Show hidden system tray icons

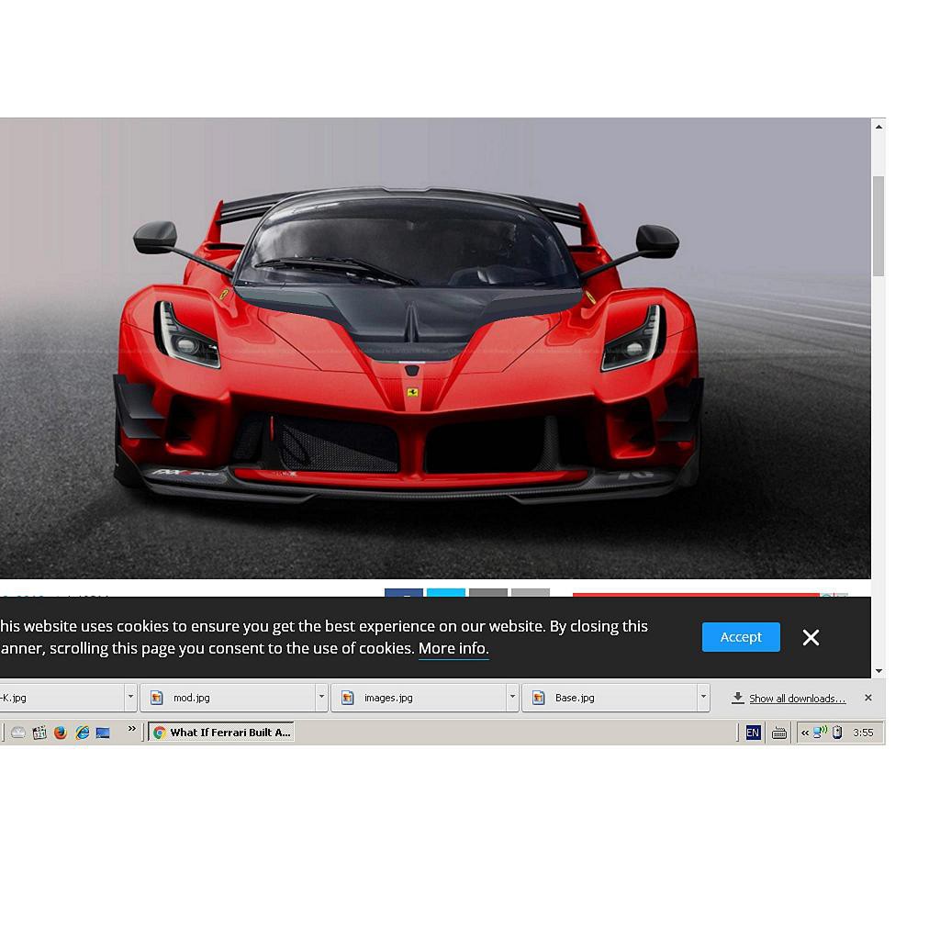point(805,733)
